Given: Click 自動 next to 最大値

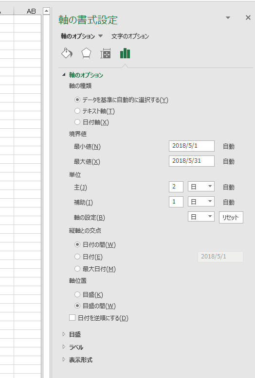Looking at the screenshot, I should [228, 161].
